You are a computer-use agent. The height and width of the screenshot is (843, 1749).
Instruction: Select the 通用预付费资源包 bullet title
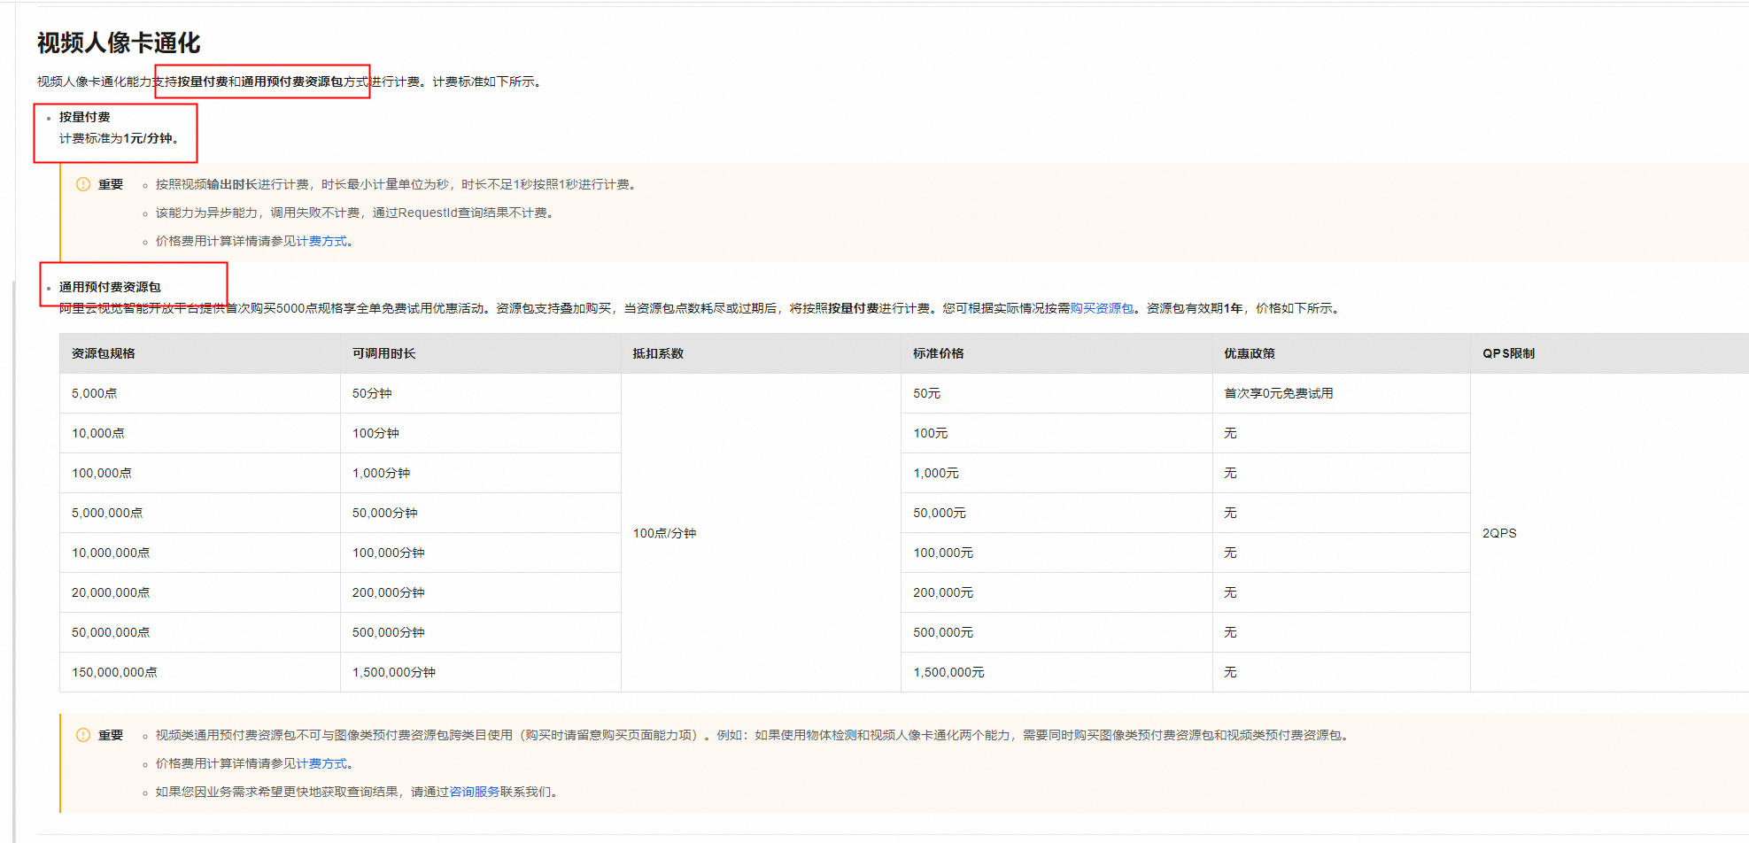(x=110, y=287)
